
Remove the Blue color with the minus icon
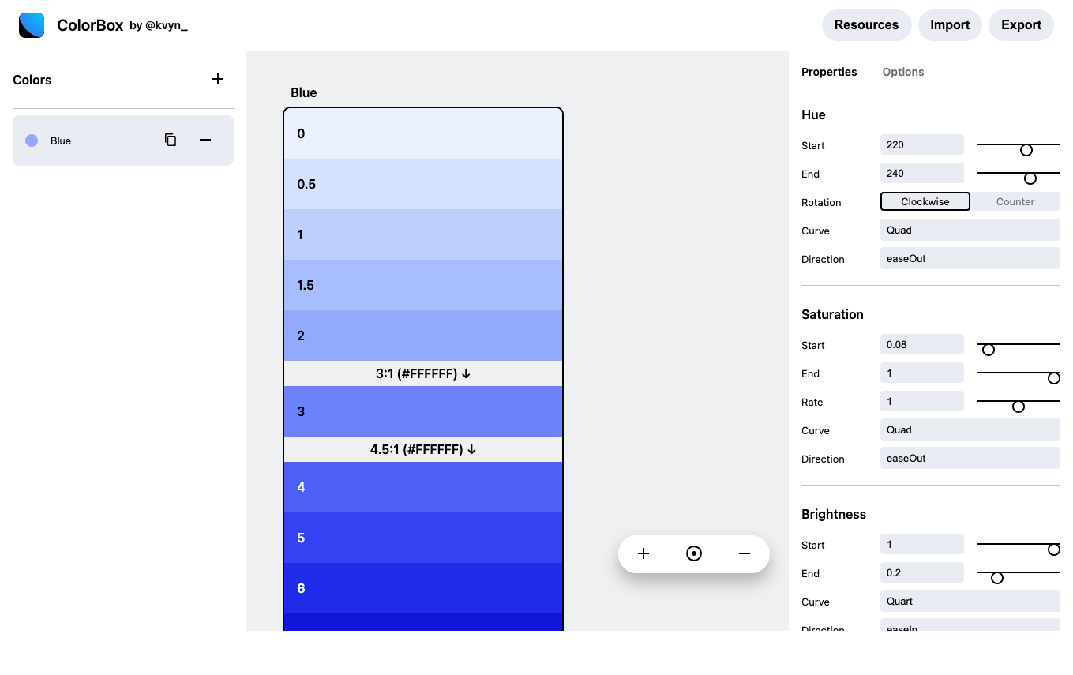click(205, 140)
